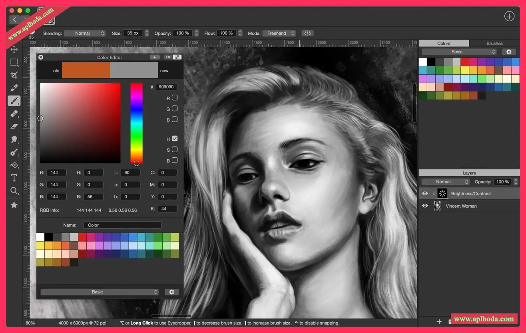Enable the R checkbox in Color Editor
Screen dimensions: 526x333
pyautogui.click(x=175, y=98)
